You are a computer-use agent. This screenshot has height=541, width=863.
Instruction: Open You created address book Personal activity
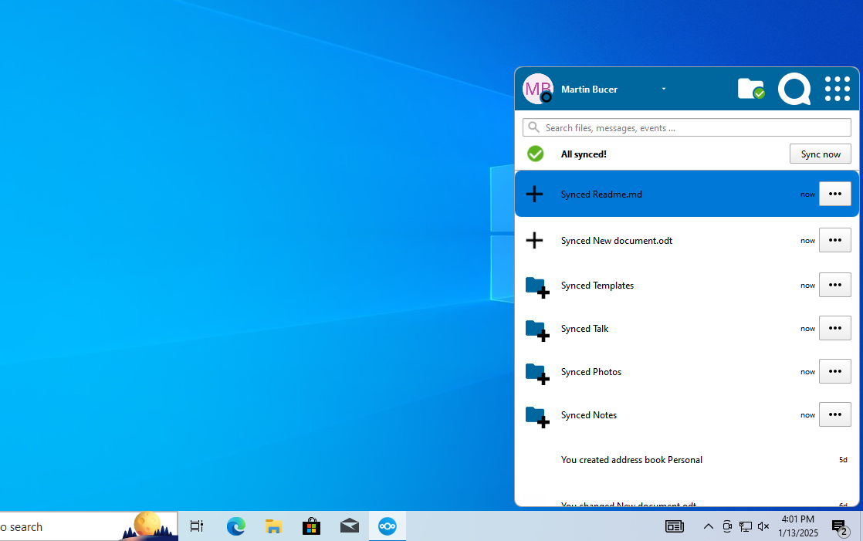pyautogui.click(x=686, y=459)
